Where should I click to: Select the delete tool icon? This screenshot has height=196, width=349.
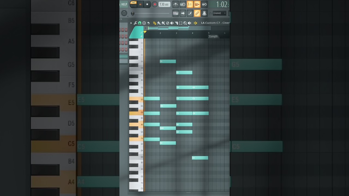pyautogui.click(x=168, y=23)
